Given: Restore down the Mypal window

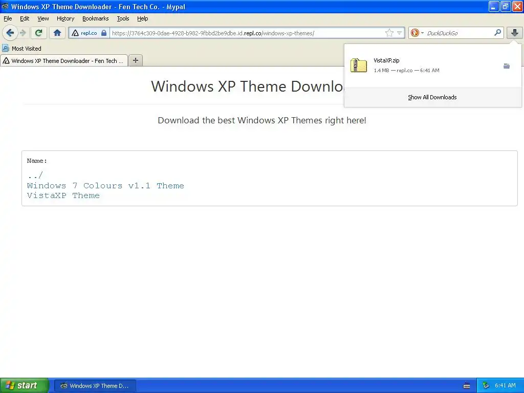Looking at the screenshot, I should [x=505, y=6].
